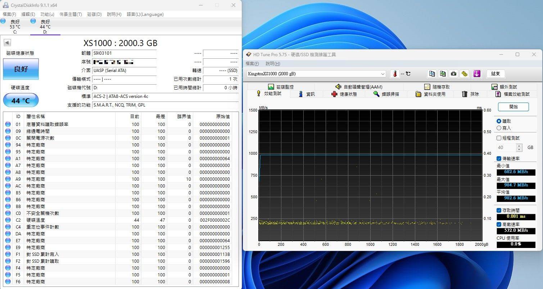The width and height of the screenshot is (543, 289).
Task: Click the short test size stepper arrows
Action: coord(519,148)
